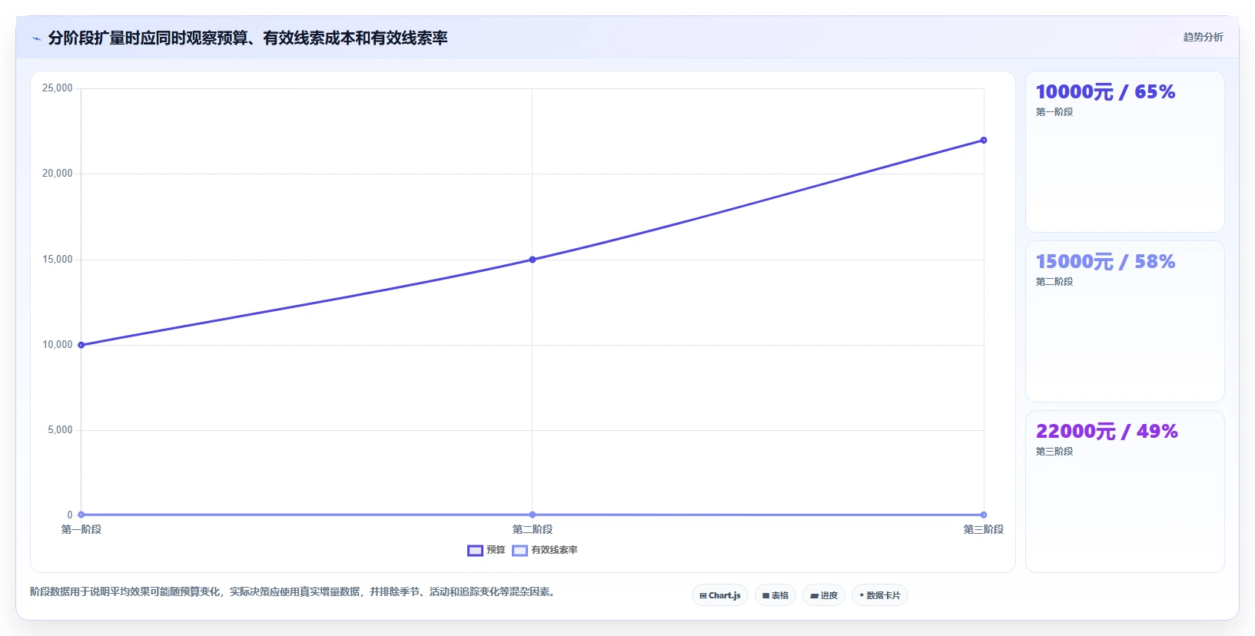1255x636 pixels.
Task: Click the 预算 data point at 第二阶段
Action: 533,260
